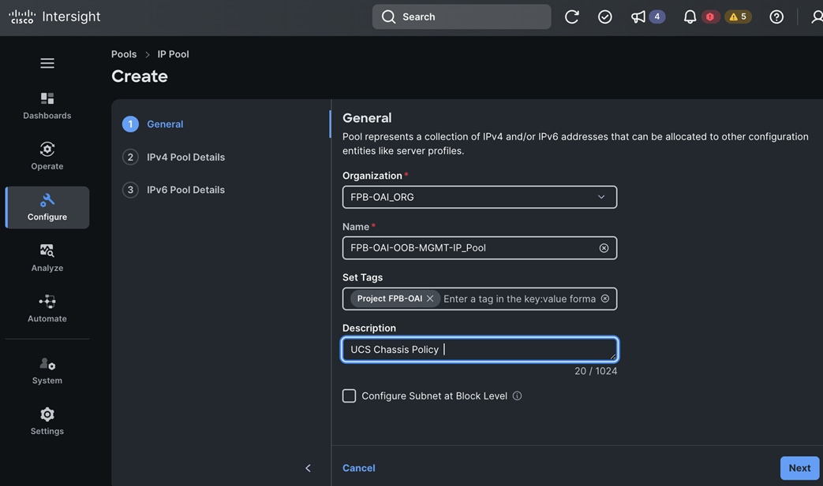Open the Organization dropdown FPB-OAI_ORG
This screenshot has width=823, height=486.
click(x=480, y=197)
